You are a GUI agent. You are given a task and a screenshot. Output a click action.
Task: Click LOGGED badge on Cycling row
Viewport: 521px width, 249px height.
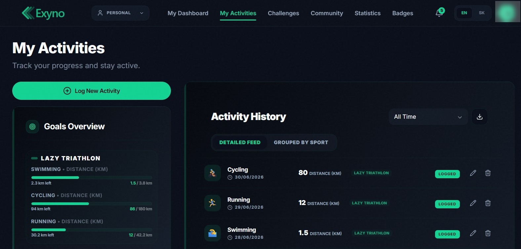(447, 174)
